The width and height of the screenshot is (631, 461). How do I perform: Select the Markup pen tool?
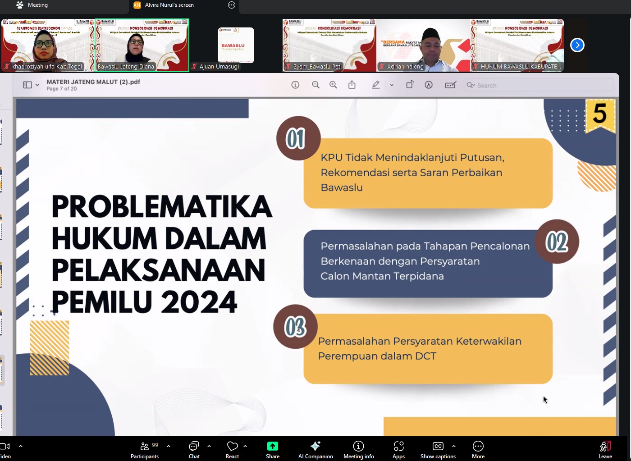(x=375, y=85)
